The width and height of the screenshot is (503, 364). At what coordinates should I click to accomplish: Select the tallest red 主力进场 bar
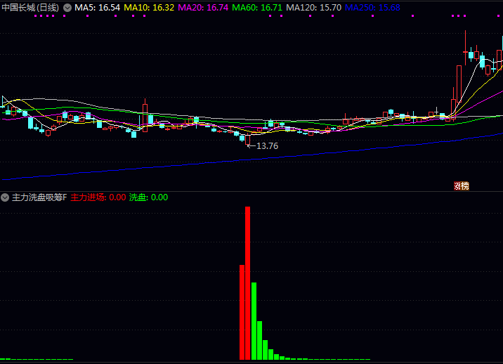click(248, 283)
